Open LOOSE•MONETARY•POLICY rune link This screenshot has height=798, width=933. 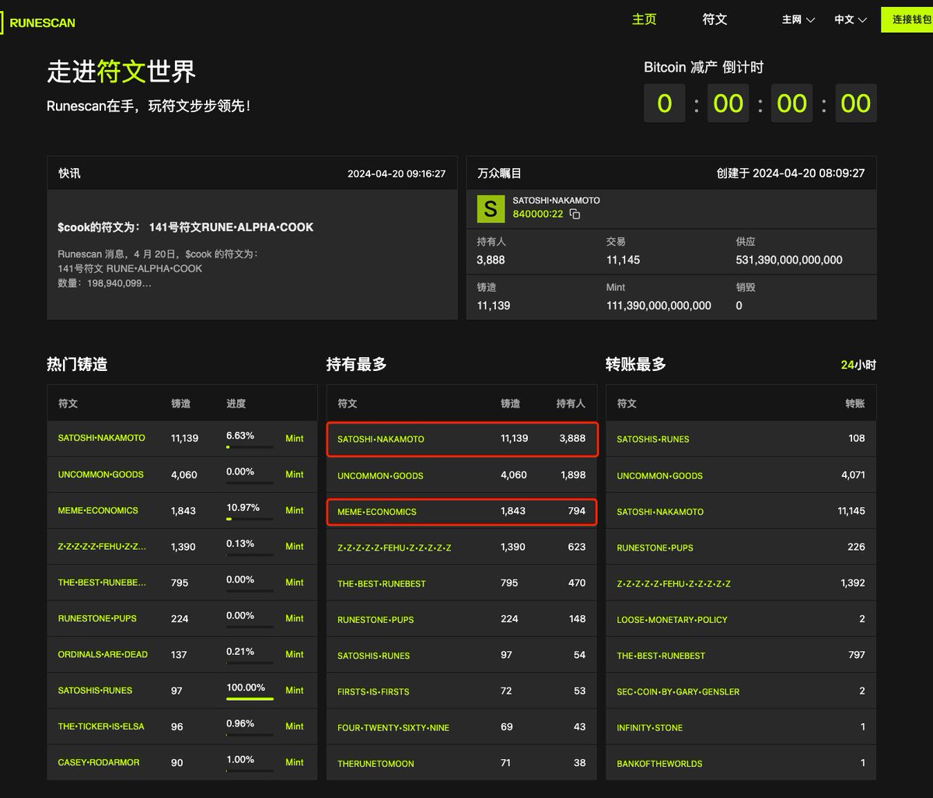[672, 620]
